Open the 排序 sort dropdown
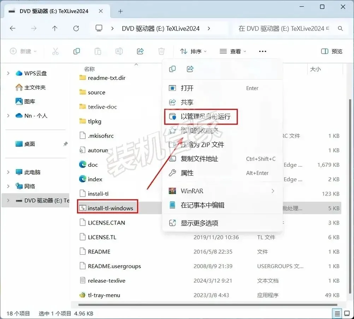 coord(193,51)
